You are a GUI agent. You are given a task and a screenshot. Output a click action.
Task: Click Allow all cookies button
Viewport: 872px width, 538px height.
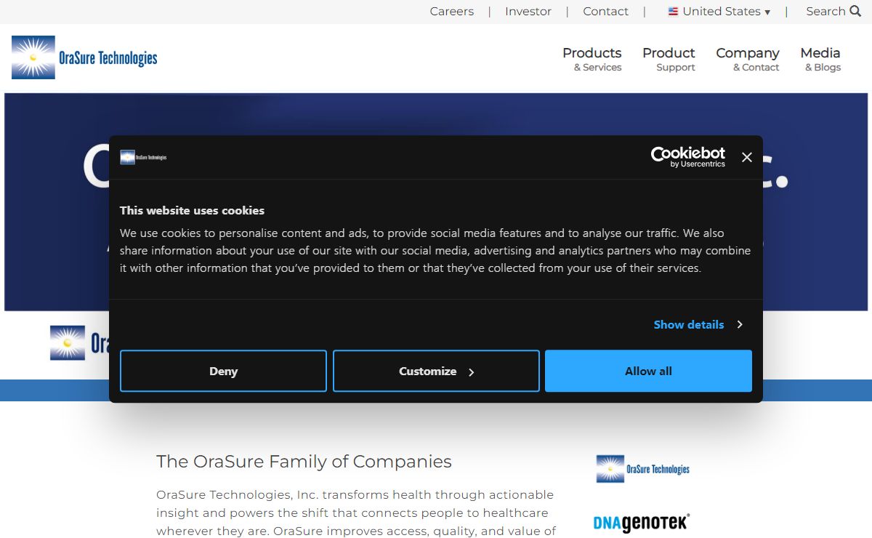tap(648, 371)
